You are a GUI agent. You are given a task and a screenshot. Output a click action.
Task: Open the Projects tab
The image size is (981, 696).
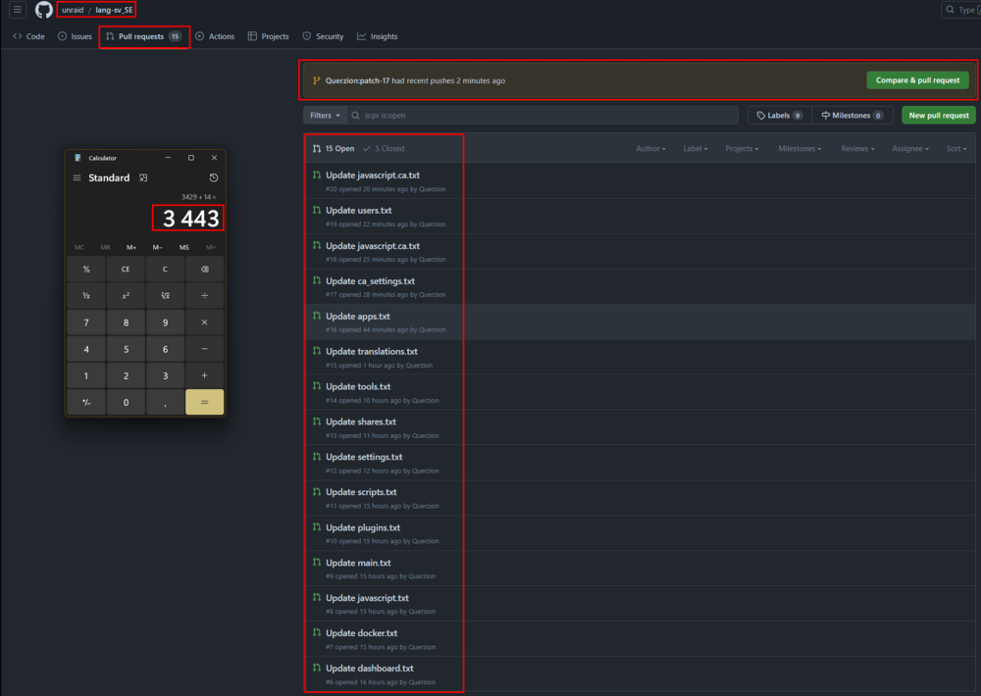(x=269, y=36)
